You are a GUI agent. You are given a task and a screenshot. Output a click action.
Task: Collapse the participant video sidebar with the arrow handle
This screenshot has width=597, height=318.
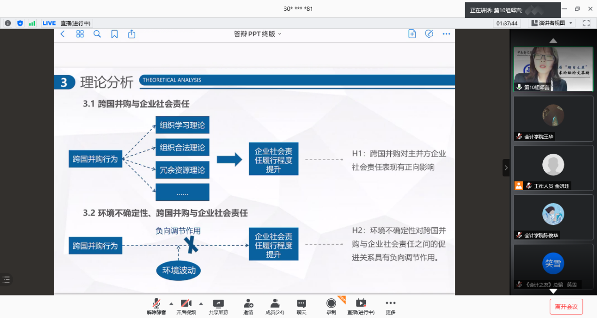(x=506, y=167)
